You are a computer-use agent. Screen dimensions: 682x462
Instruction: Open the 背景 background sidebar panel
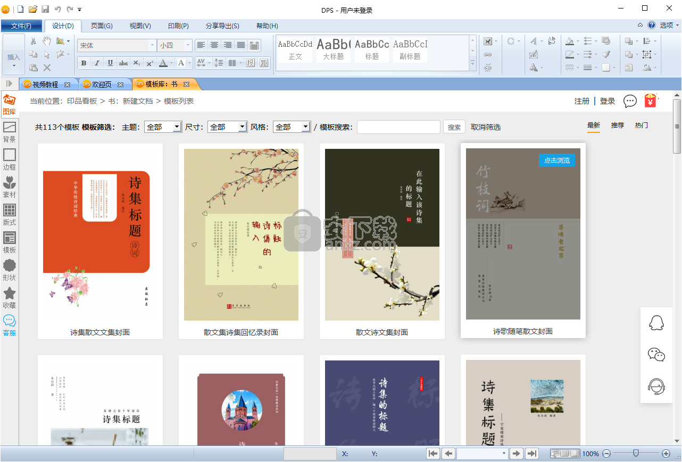click(x=10, y=132)
